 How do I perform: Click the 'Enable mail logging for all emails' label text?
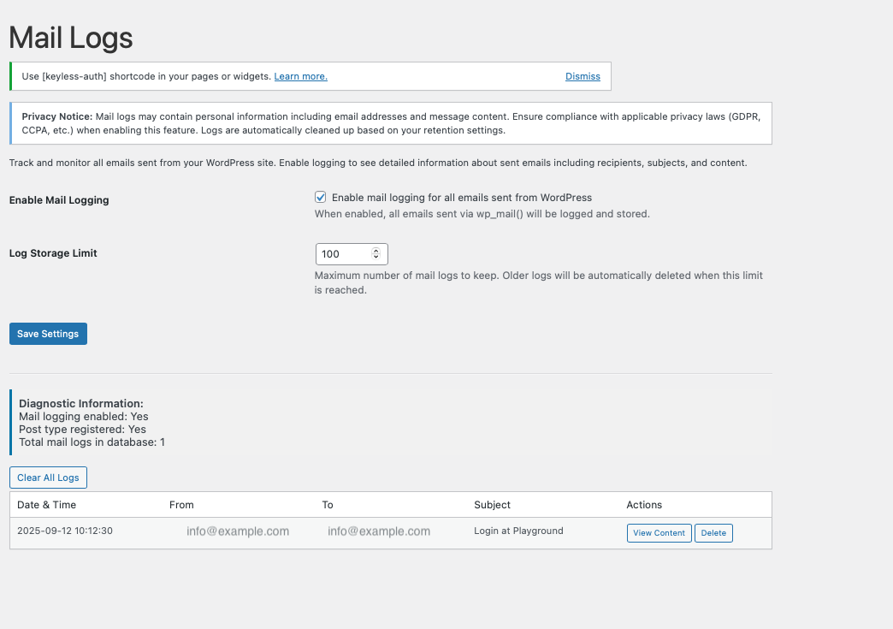pos(461,198)
